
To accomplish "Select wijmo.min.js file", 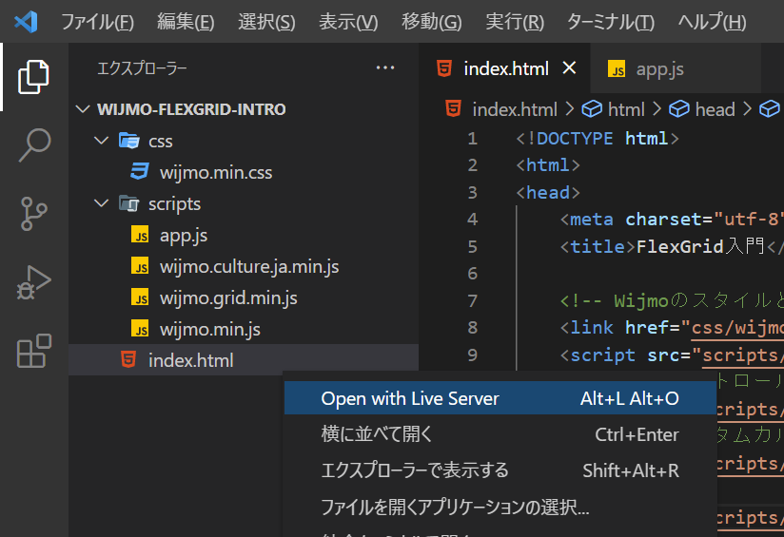I will [x=244, y=329].
